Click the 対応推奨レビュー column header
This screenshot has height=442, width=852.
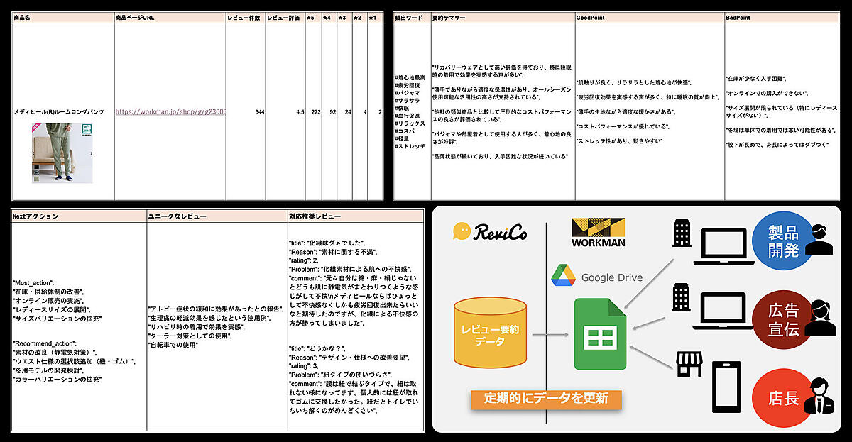click(x=315, y=215)
